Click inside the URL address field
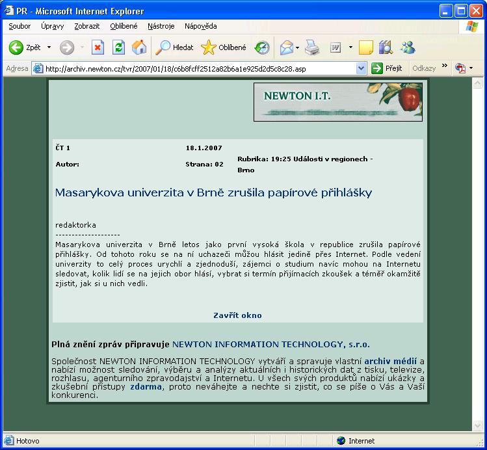 [199, 69]
